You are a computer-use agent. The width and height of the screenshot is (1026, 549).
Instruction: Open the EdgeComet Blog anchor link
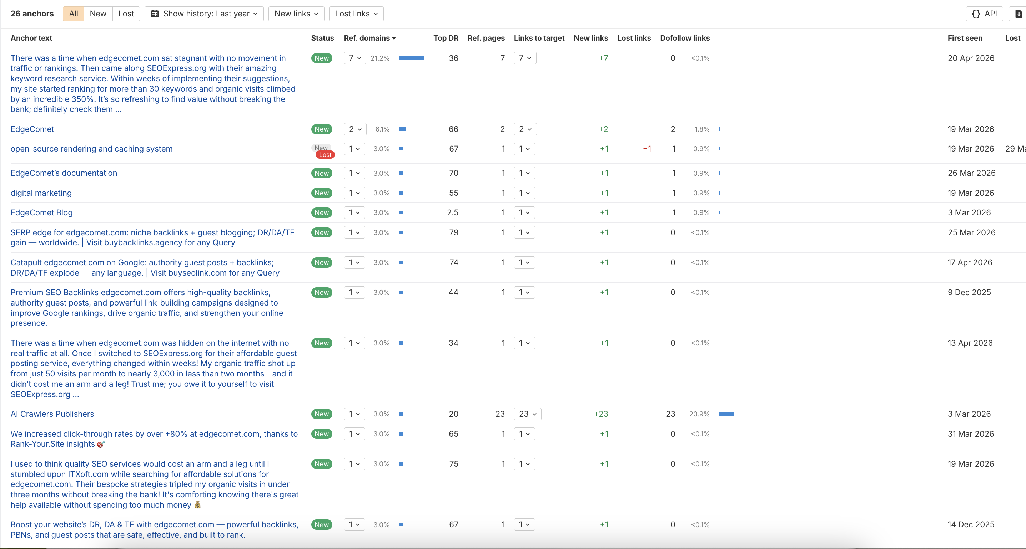(x=41, y=212)
